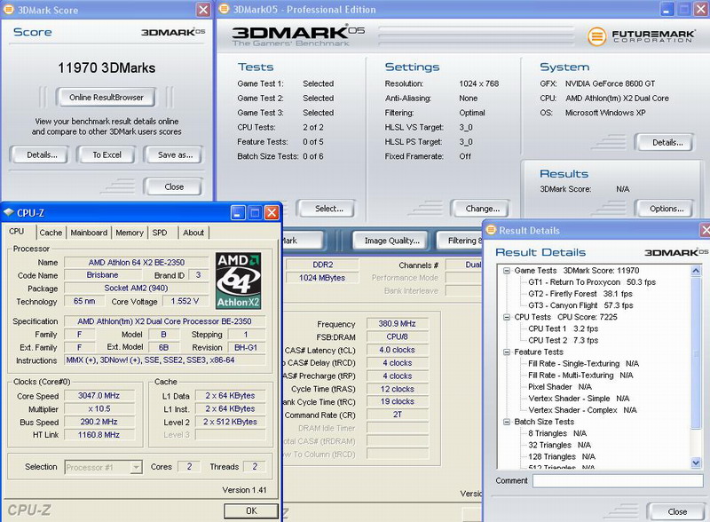Click the Core Voltage 1.552 V value
Viewport: 710px width, 522px height.
[185, 301]
